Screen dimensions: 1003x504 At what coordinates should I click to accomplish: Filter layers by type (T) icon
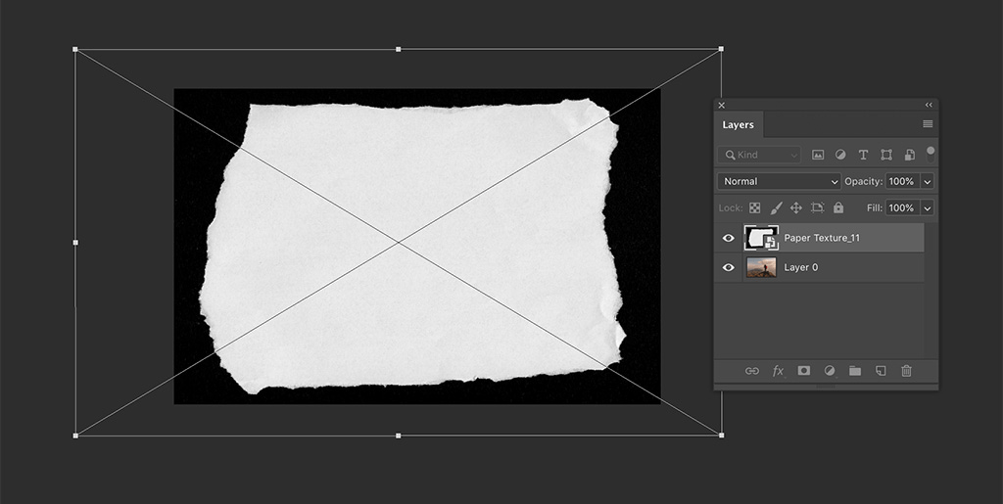[863, 155]
